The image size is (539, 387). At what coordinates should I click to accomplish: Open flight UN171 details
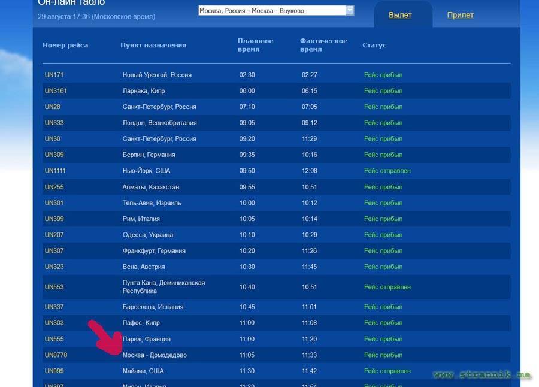[x=54, y=75]
